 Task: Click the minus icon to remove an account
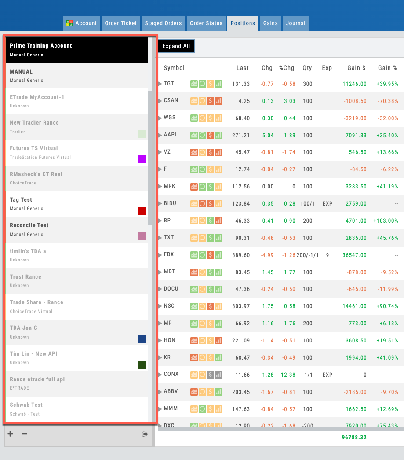click(25, 434)
